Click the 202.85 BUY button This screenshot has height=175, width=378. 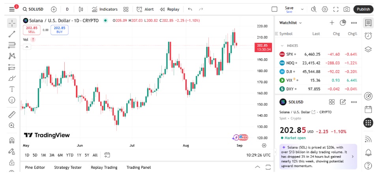point(60,30)
